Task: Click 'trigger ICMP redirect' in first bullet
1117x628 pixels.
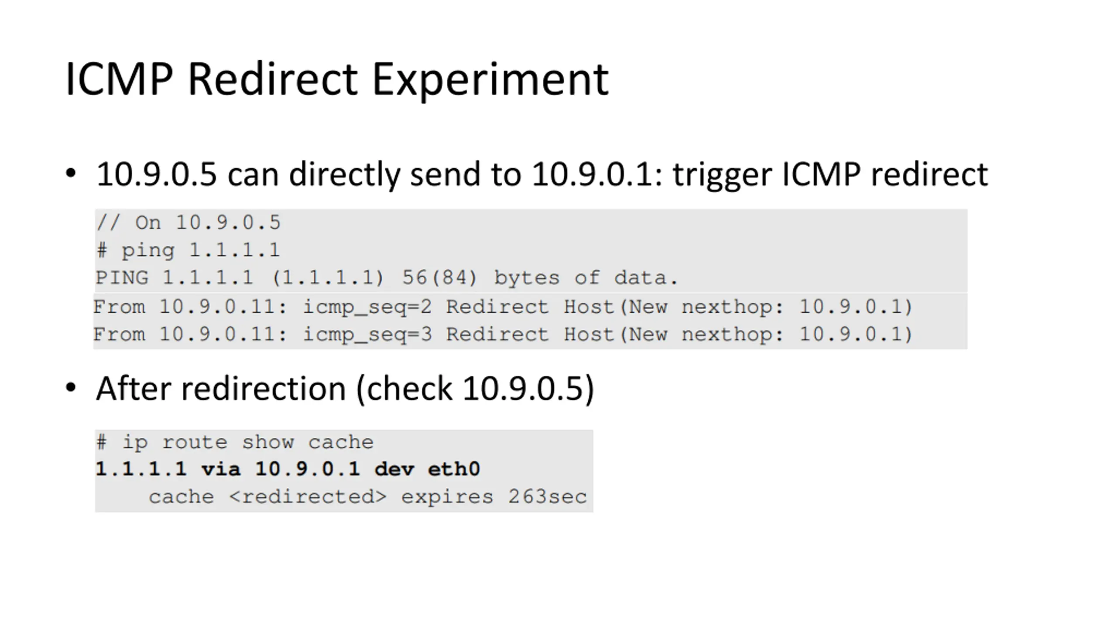Action: (830, 175)
